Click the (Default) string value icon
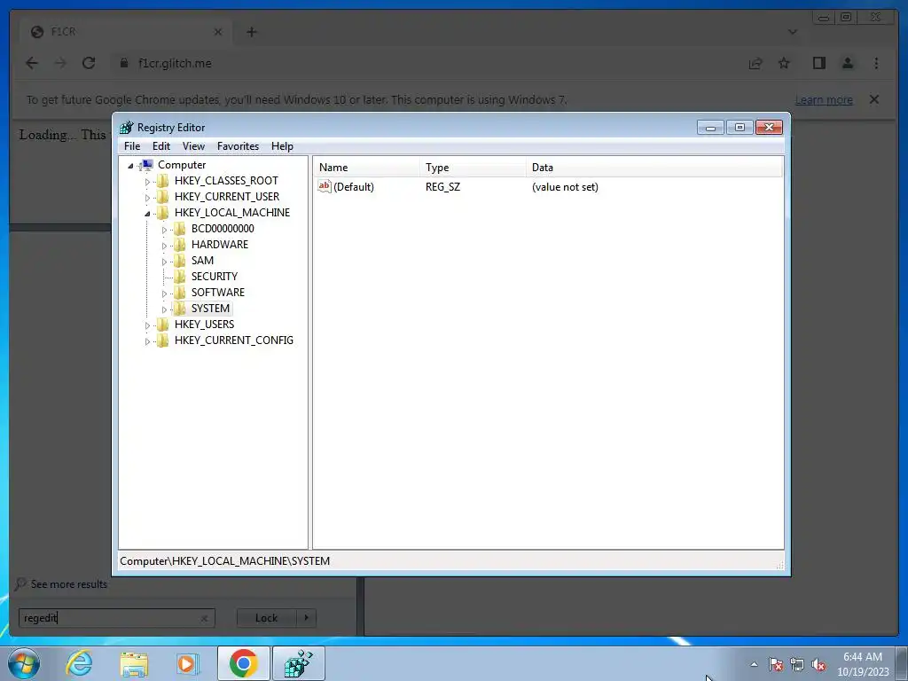This screenshot has height=681, width=908. click(x=325, y=186)
